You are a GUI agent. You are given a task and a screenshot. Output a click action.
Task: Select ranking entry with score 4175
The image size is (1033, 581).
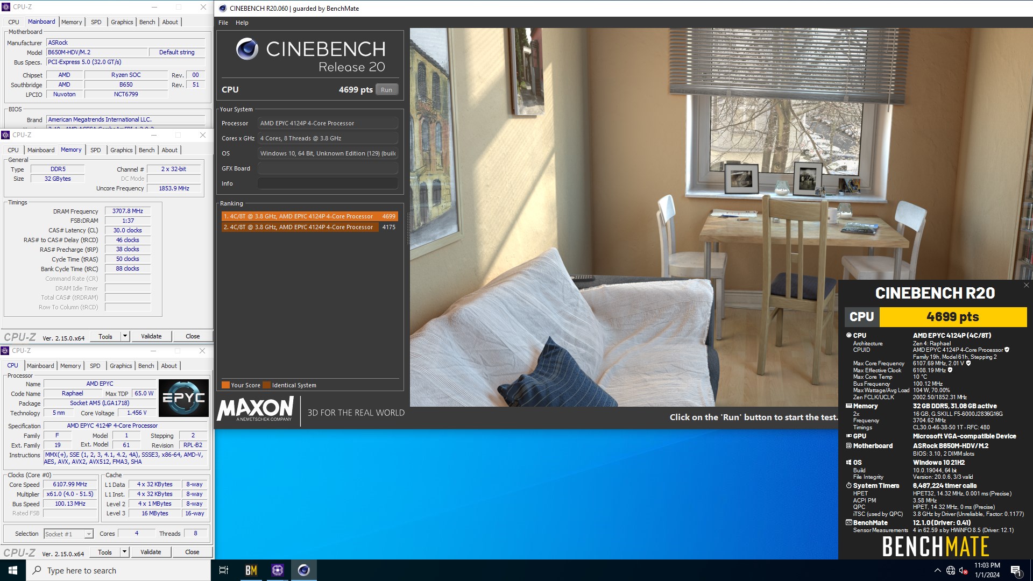[309, 227]
